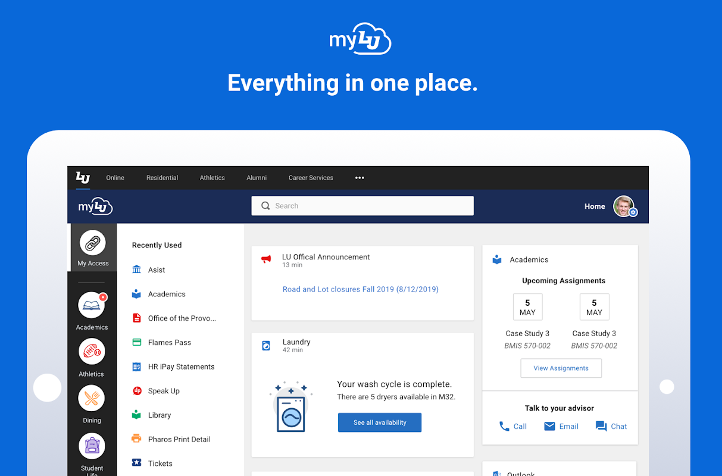
Task: Click the Asist text in Recently Used
Action: point(157,270)
